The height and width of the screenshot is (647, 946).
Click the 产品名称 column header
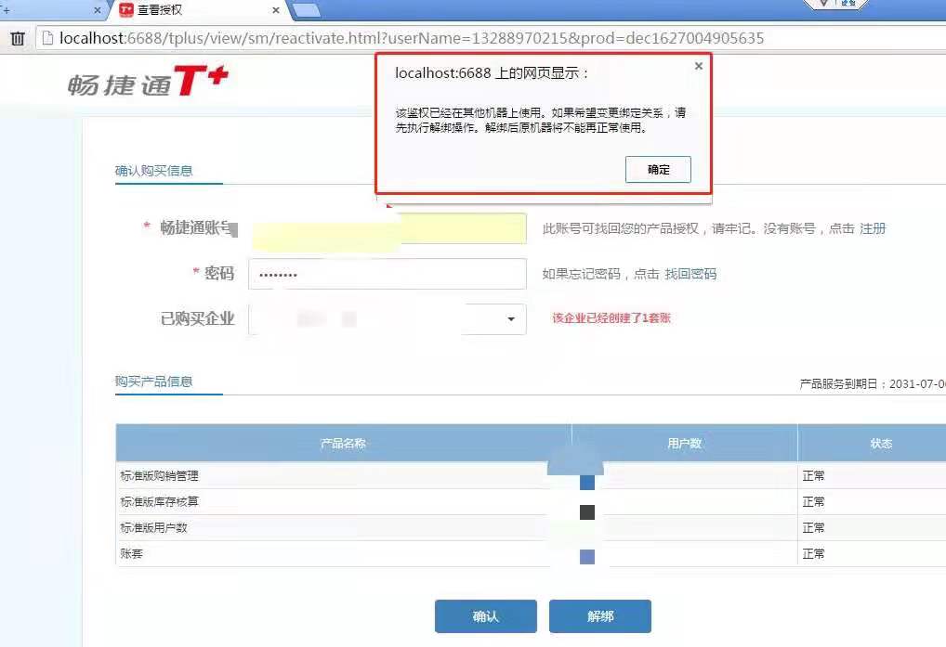pyautogui.click(x=343, y=444)
